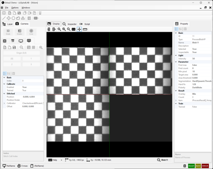Reset view with the 1:1 zoom icon
Screen dimensions: 213x169
pos(74,29)
